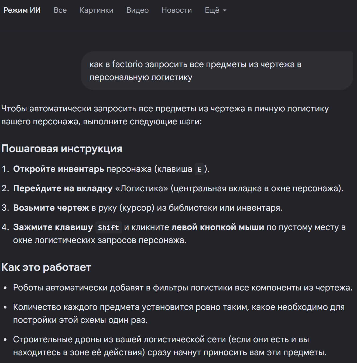Screen dimensions: 357x363
Task: Select the Видео tab
Action: [138, 10]
